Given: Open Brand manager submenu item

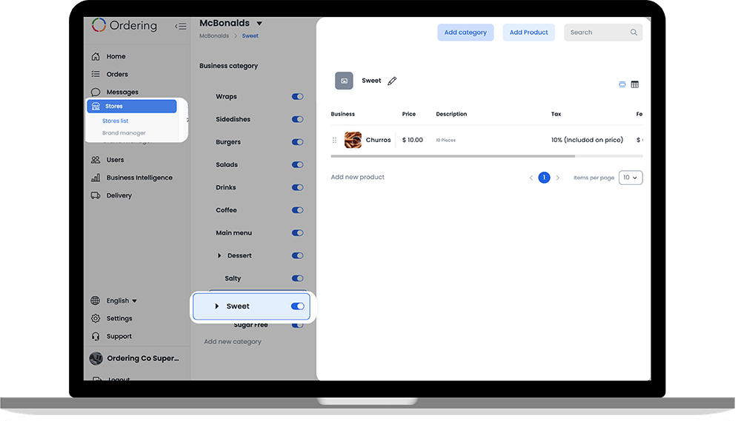Looking at the screenshot, I should pos(124,133).
